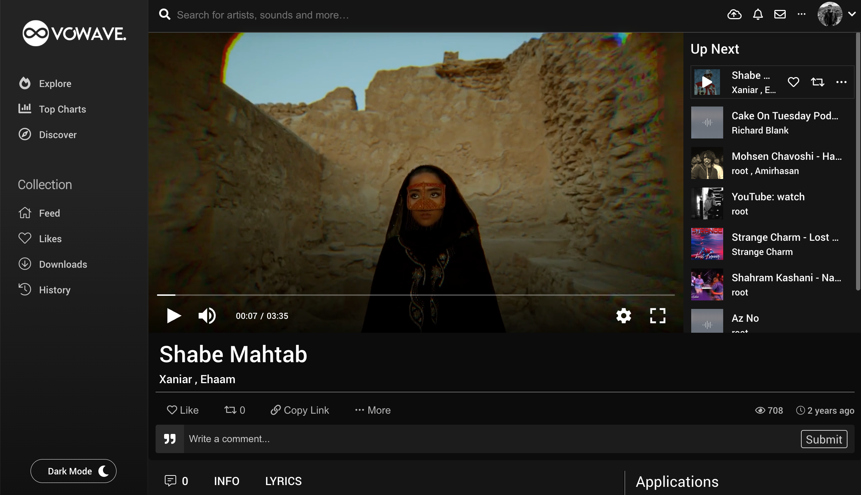The image size is (861, 495).
Task: Switch to the INFO tab
Action: (x=227, y=481)
